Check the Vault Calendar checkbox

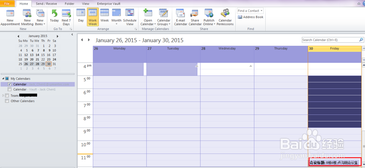point(9,89)
